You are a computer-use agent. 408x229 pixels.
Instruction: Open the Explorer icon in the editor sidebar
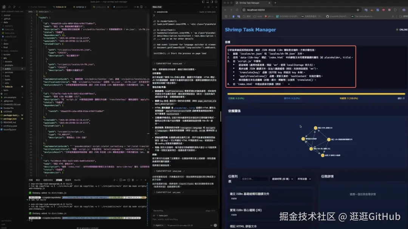(4, 7)
